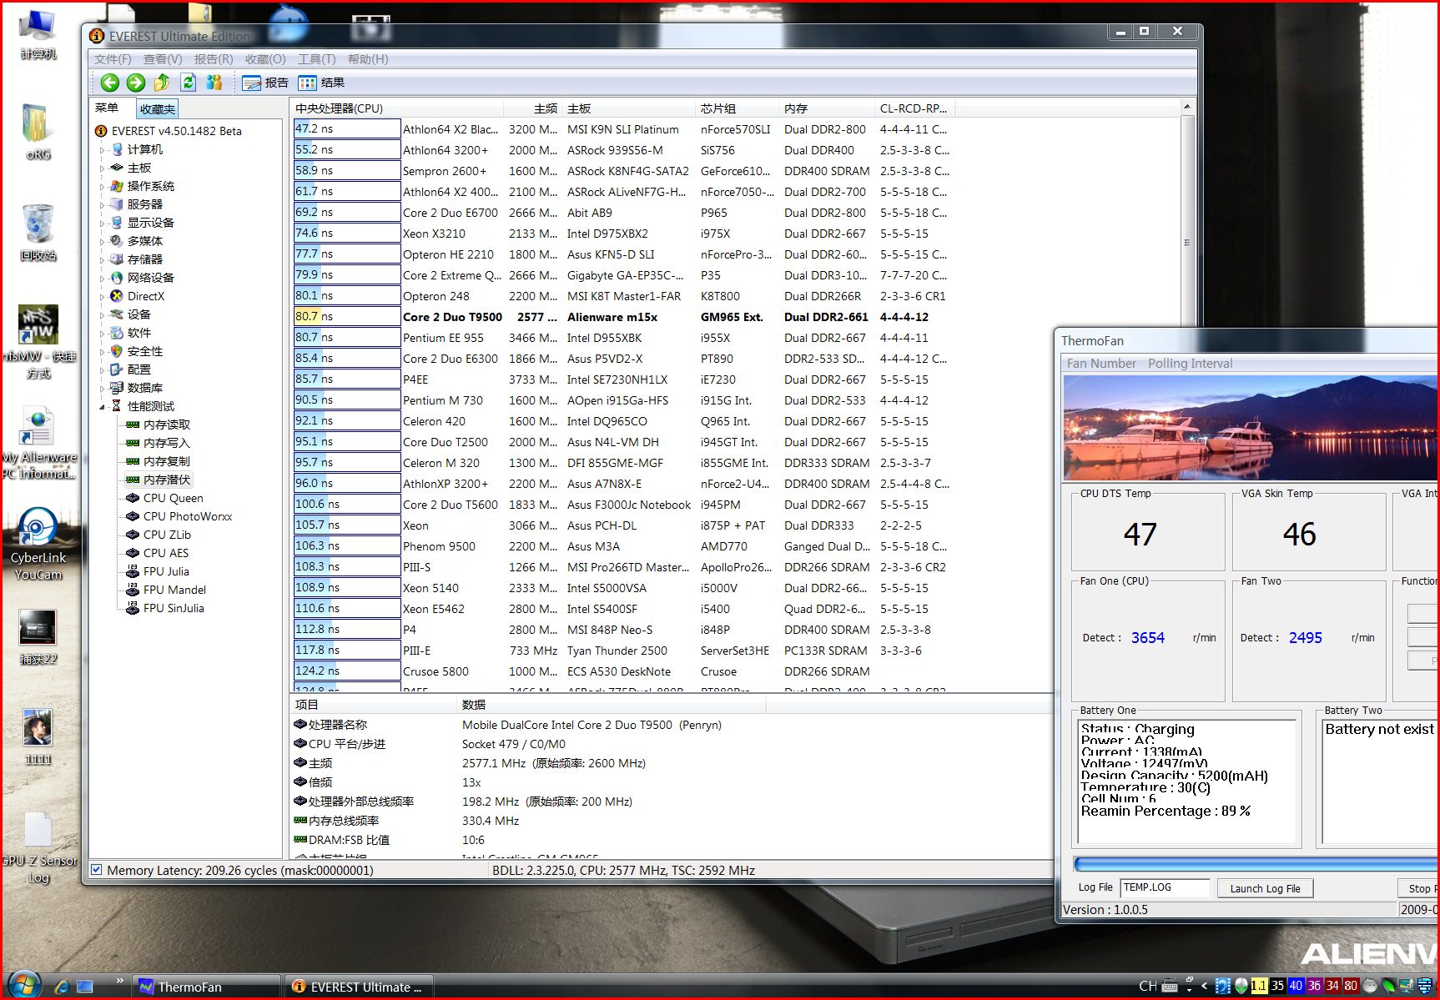Sort by 中央处理器(CPU) column header
Viewport: 1440px width, 1000px height.
click(397, 108)
